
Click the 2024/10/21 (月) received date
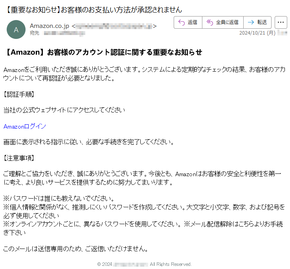[x=257, y=33]
